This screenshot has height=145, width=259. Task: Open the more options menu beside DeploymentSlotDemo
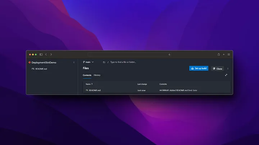[x=74, y=62]
